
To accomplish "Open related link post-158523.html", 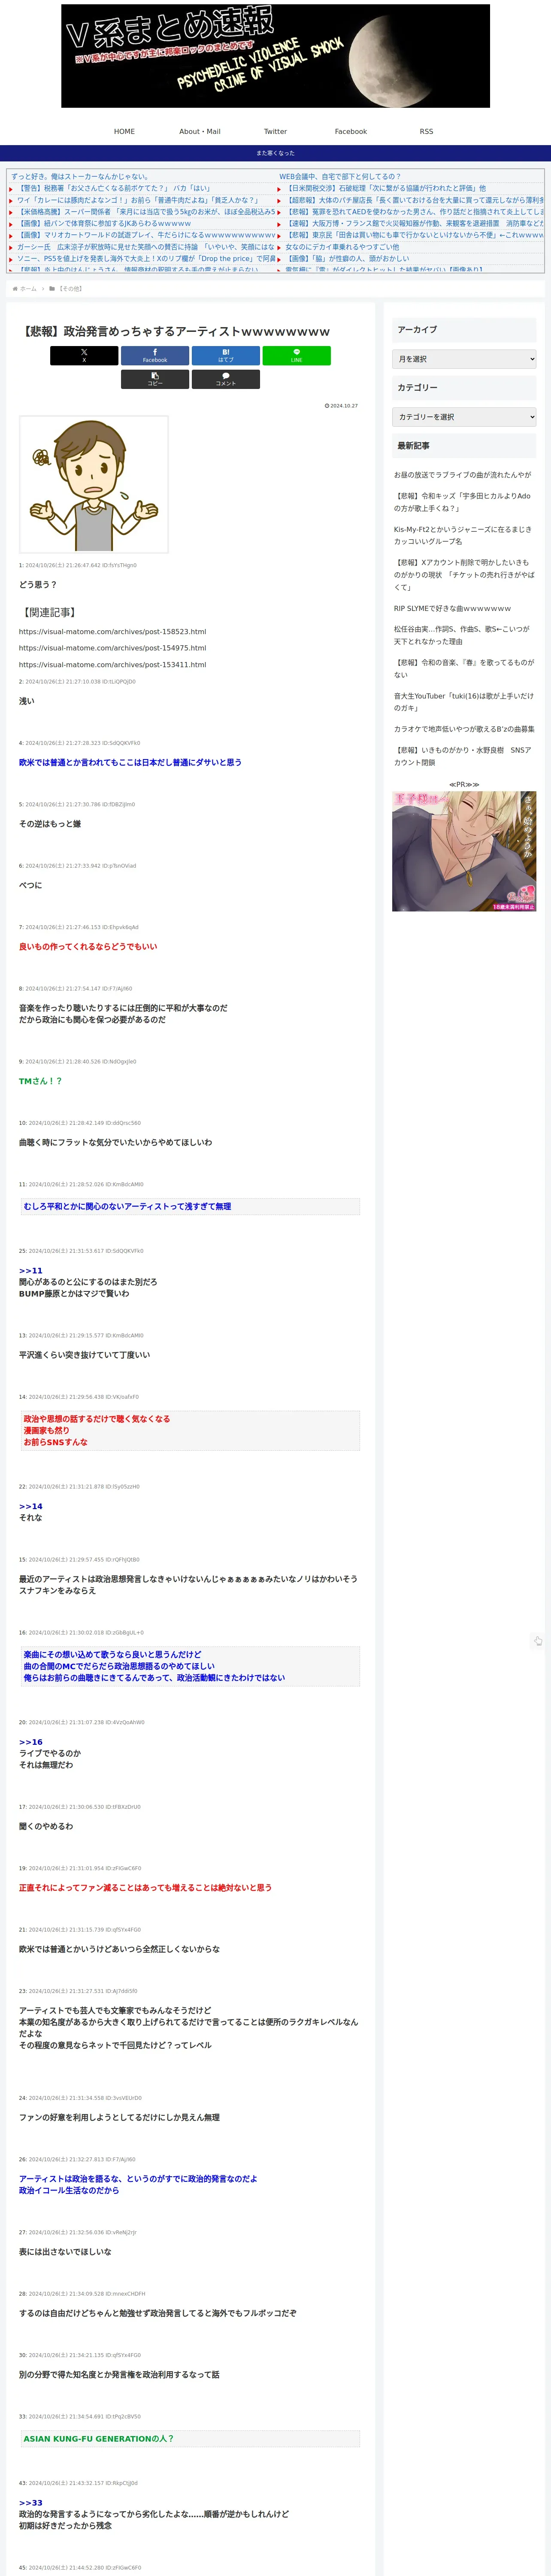I will click(112, 632).
